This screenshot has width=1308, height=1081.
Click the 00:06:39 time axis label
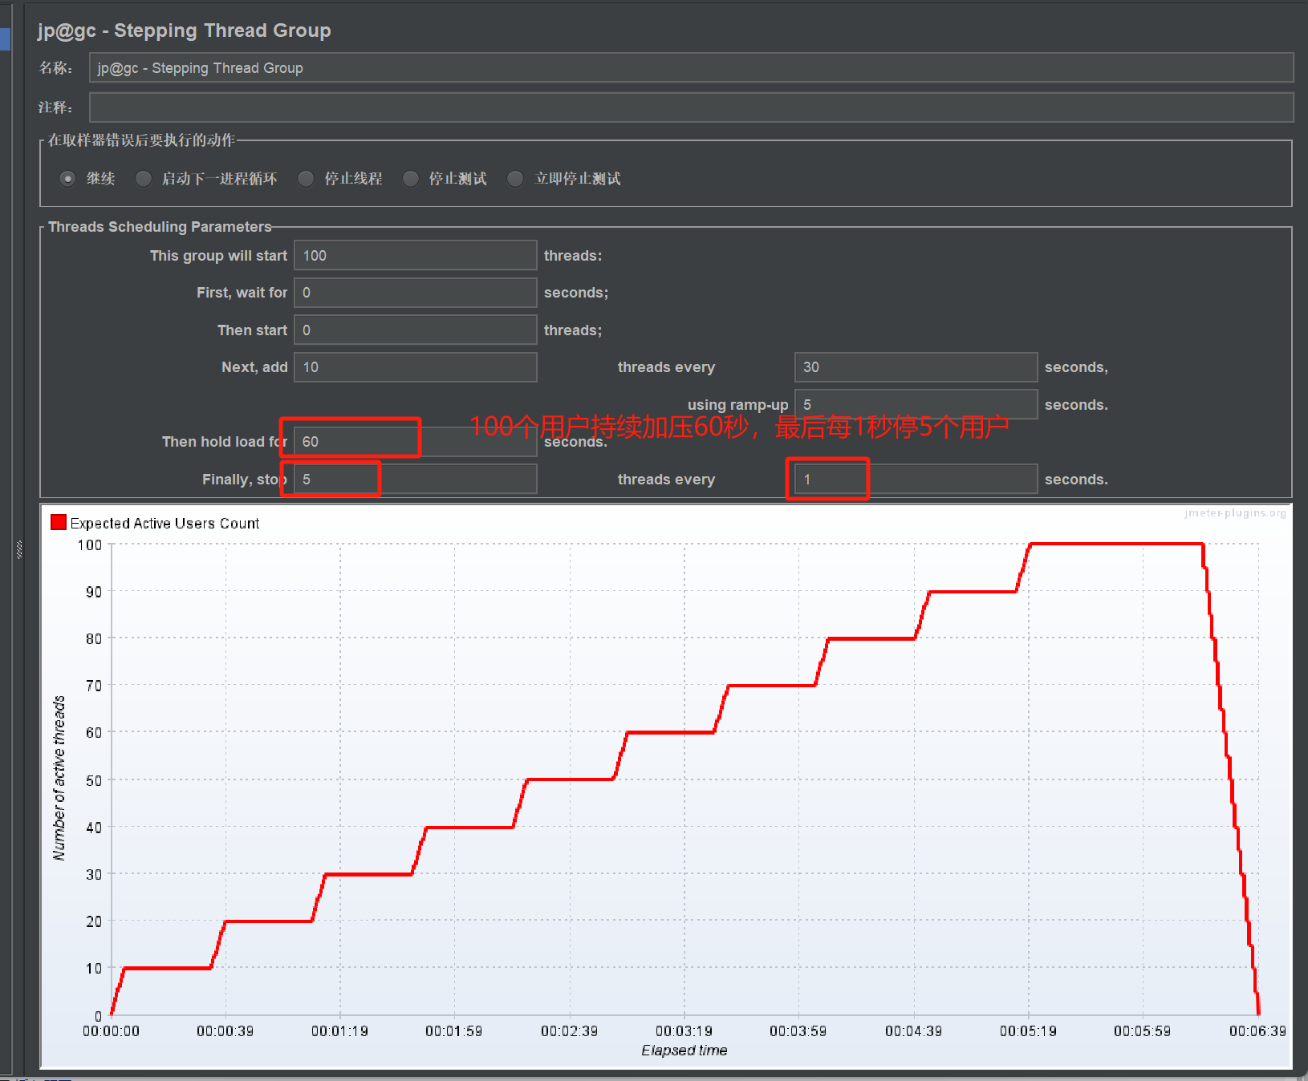[1257, 1031]
